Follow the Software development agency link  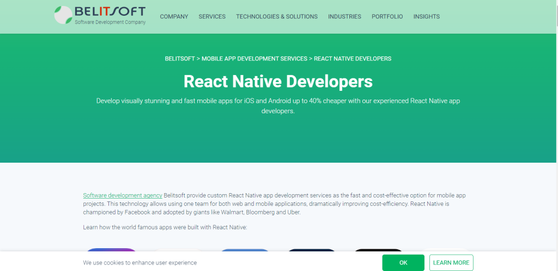[x=123, y=195]
